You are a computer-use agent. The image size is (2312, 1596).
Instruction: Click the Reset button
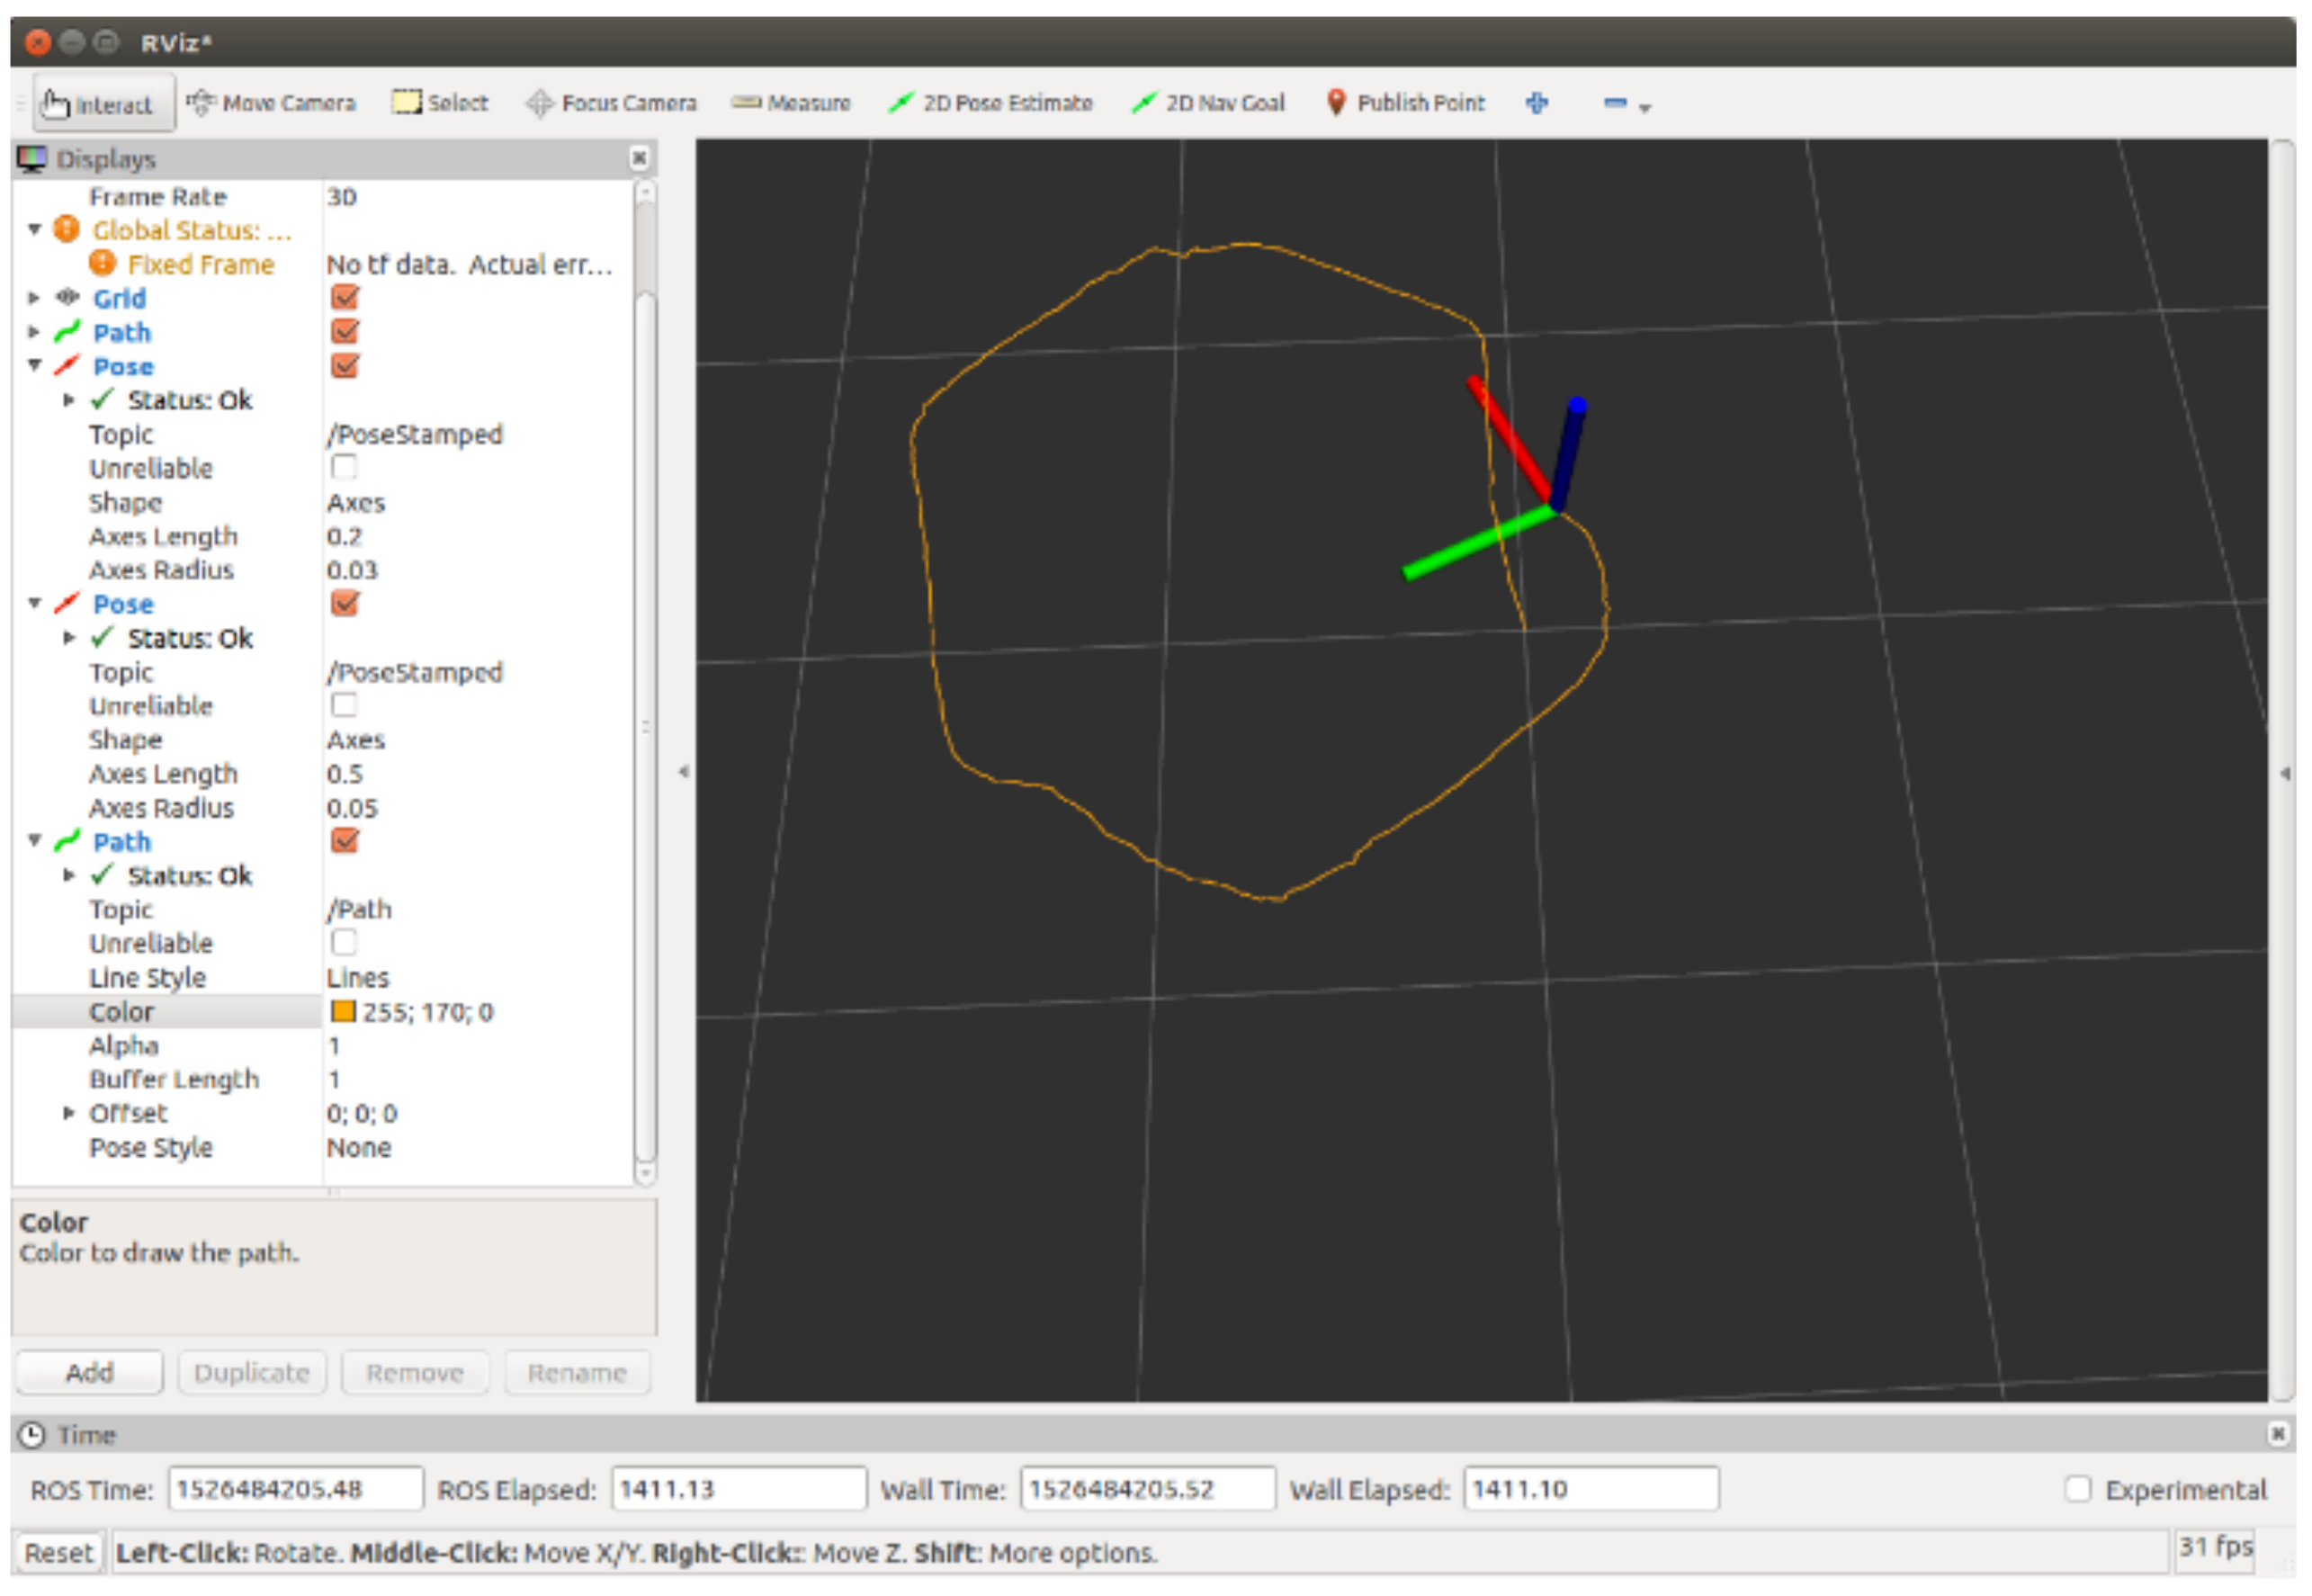point(58,1553)
